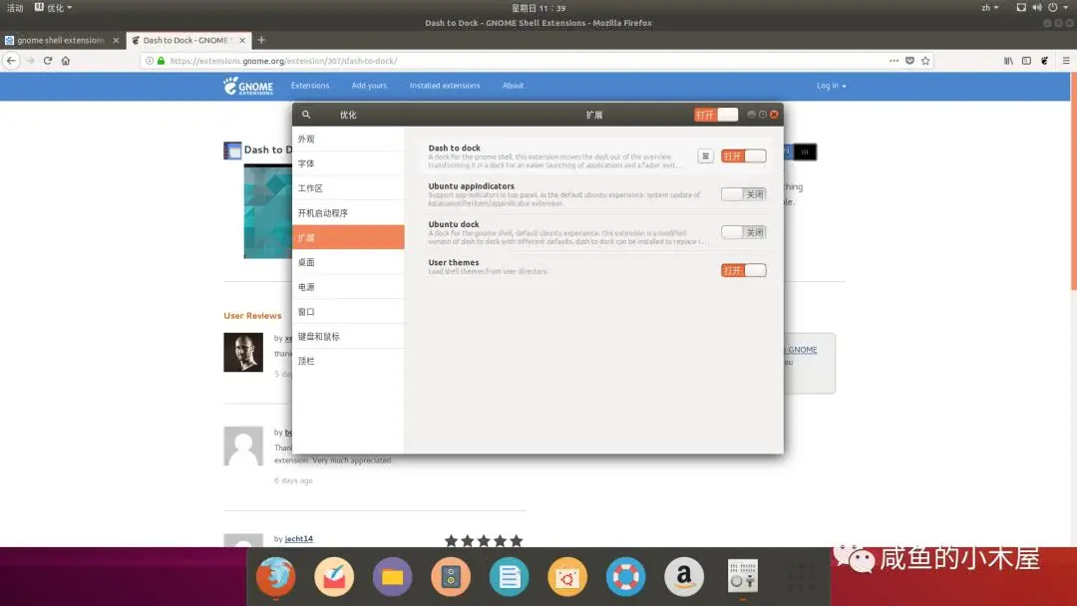Switch to the Dash to Dock browser tab

coord(188,40)
